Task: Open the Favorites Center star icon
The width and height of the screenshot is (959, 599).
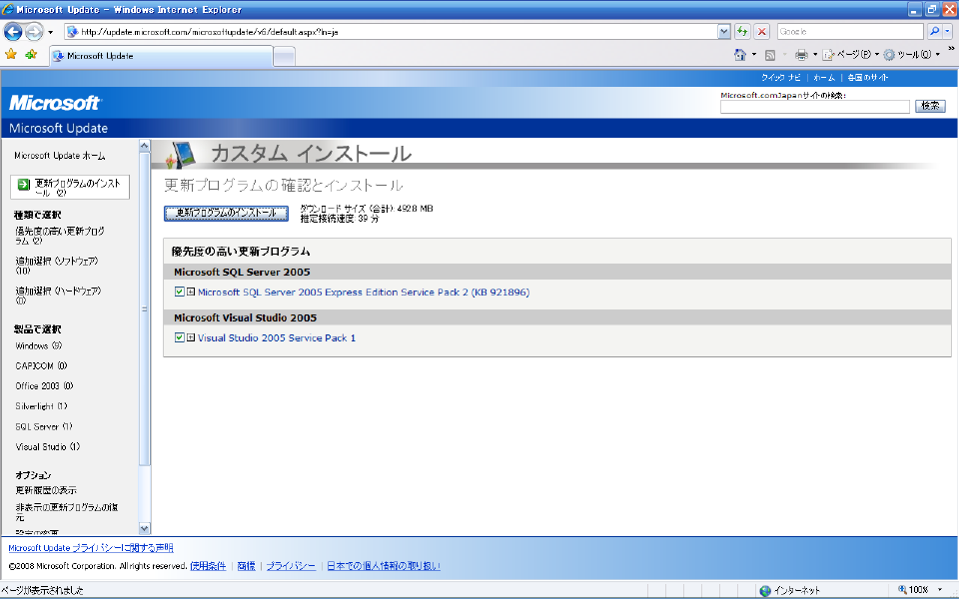Action: click(x=11, y=55)
